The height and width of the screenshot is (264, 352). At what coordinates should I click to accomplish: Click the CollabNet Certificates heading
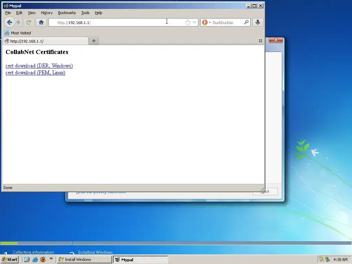37,52
